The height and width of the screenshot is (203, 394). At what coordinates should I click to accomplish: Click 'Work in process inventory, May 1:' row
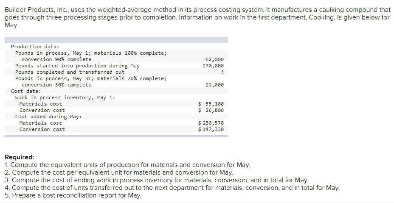(65, 97)
